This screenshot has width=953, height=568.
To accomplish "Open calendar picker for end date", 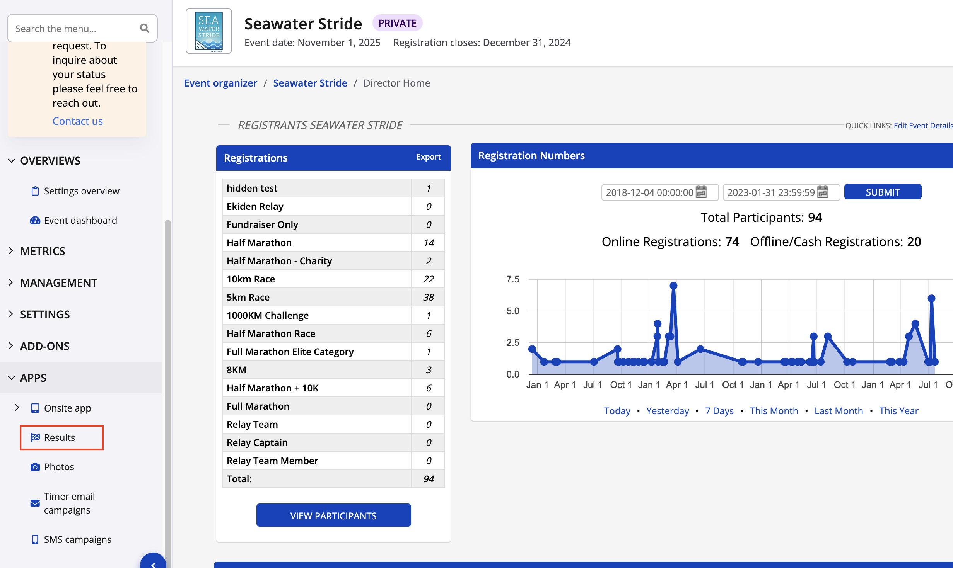I will coord(823,192).
